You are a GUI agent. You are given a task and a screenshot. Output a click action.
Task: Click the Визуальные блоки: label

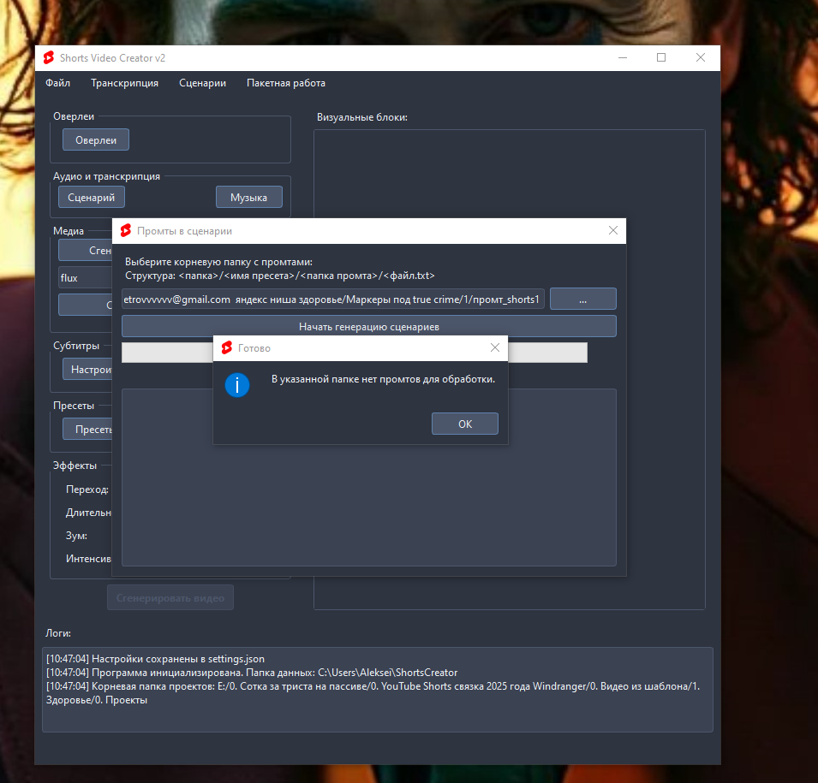362,117
